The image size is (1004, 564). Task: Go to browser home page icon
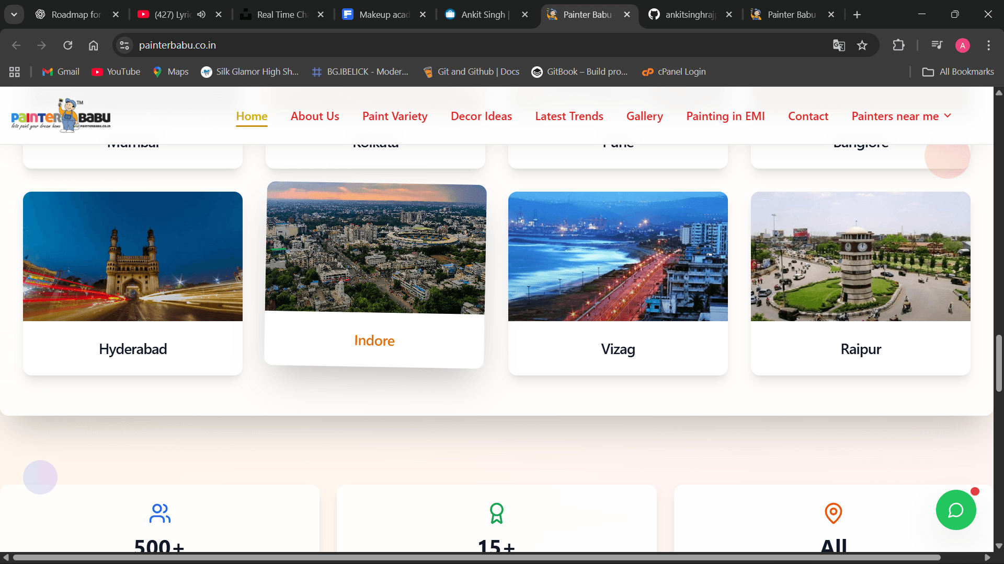coord(93,45)
